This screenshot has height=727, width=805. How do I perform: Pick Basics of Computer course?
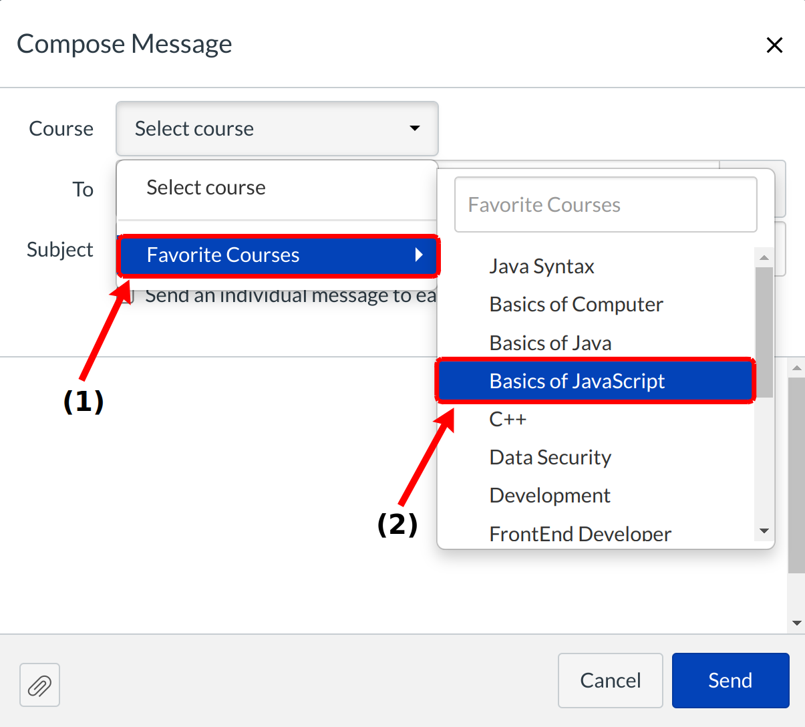pos(576,305)
